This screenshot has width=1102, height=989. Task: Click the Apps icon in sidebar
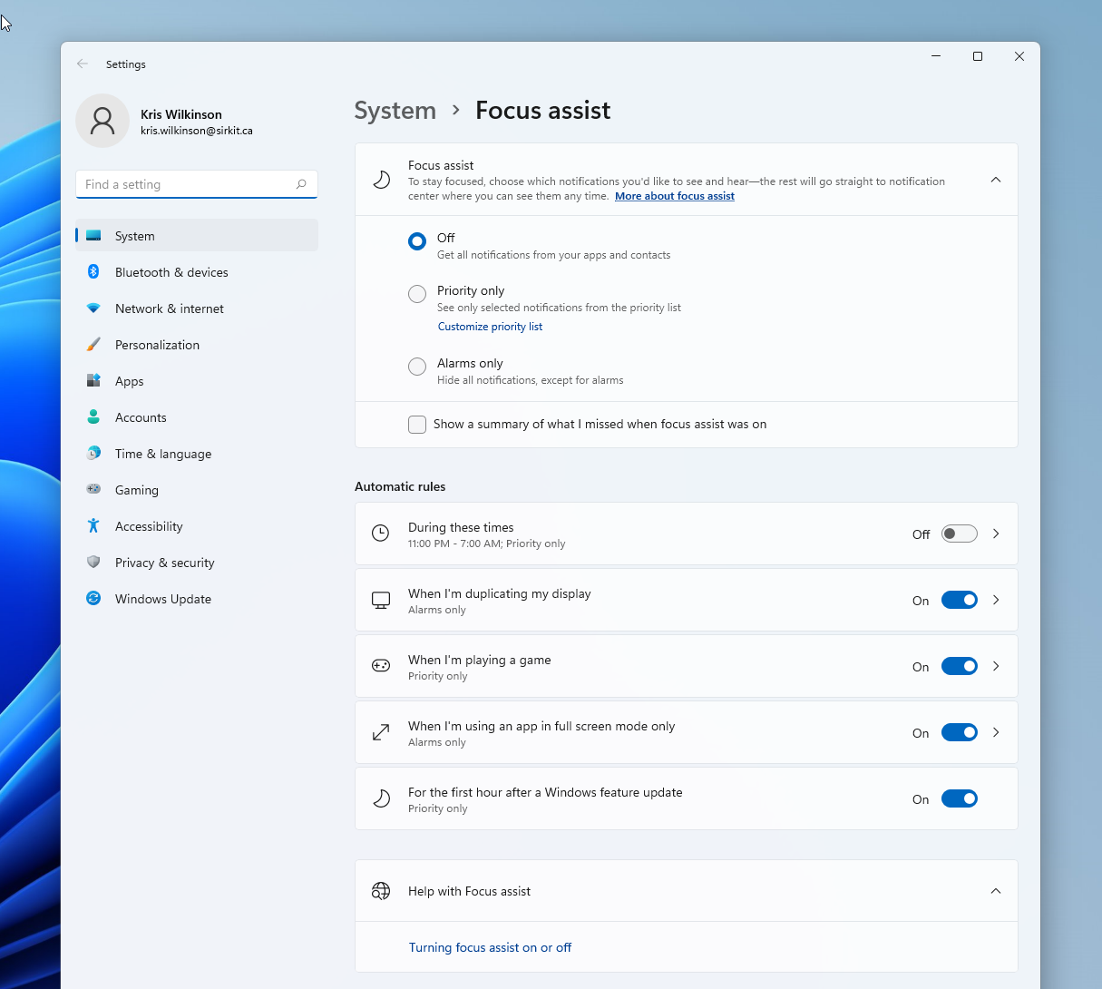93,381
